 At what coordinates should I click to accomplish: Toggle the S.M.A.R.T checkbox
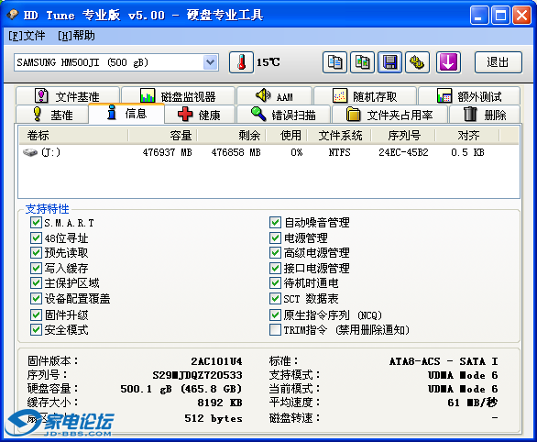click(x=36, y=222)
